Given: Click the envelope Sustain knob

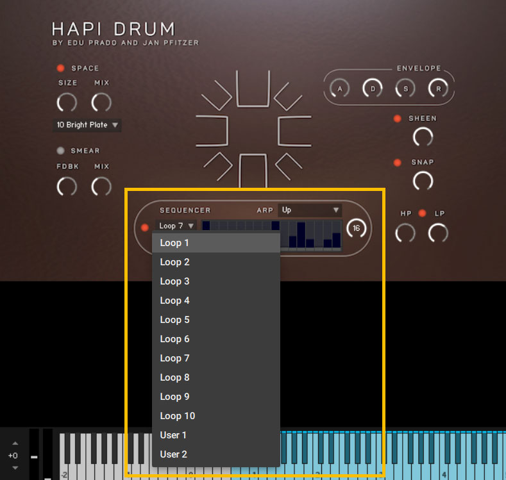Looking at the screenshot, I should point(405,88).
